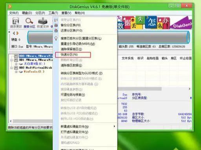Screen dimensions: 201x150
Task: Select 打开虚拟硬盘文件(V) menu entry
Action: click(75, 132)
